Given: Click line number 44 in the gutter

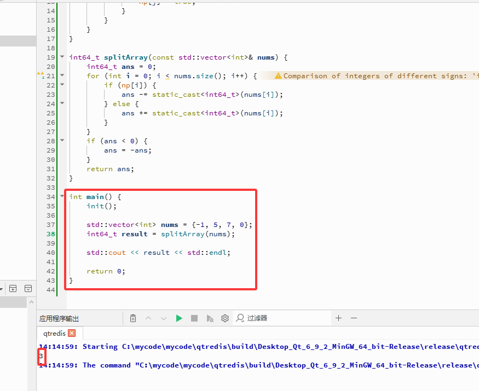Looking at the screenshot, I should click(x=51, y=290).
